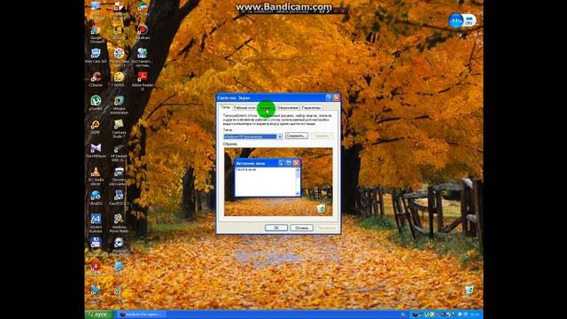Open the пуск Start menu
567x319 pixels.
[x=99, y=315]
